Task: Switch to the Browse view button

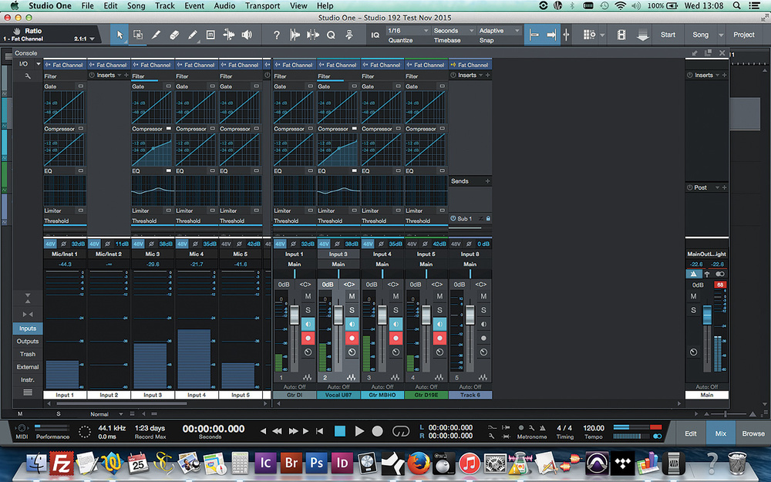Action: click(x=753, y=433)
